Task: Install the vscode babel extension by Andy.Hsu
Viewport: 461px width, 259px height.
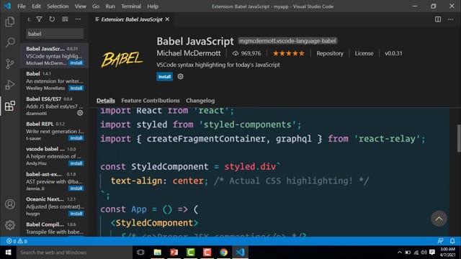Action: [x=76, y=163]
